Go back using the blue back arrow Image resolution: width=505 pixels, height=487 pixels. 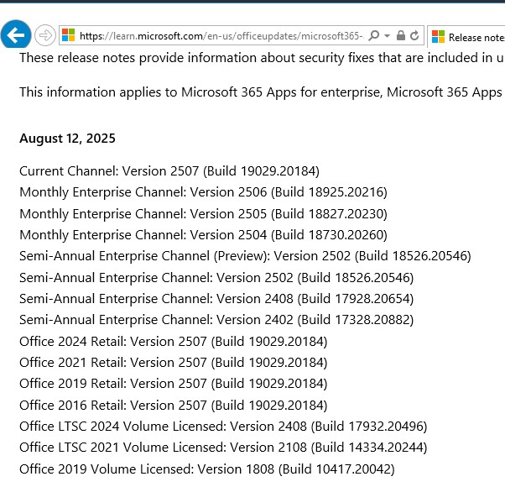point(16,35)
